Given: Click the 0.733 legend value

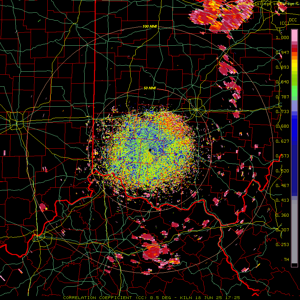Looking at the screenshot, I should pyautogui.click(x=282, y=111).
